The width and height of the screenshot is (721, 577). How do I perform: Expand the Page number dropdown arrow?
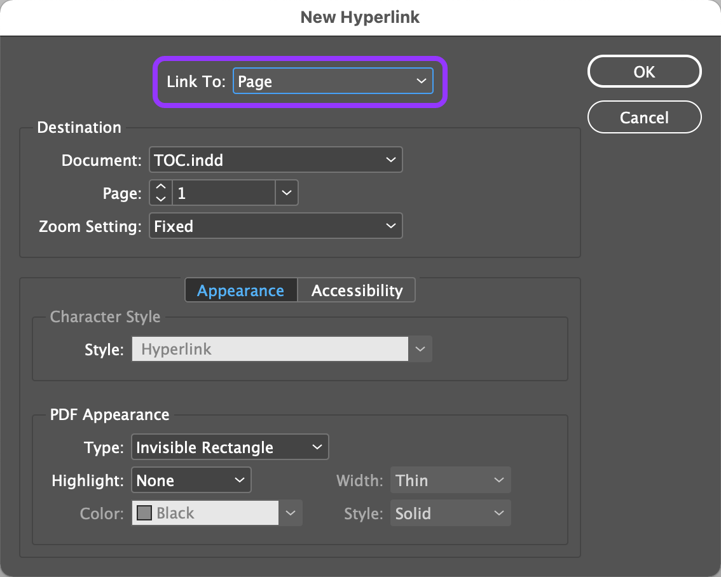pyautogui.click(x=287, y=193)
